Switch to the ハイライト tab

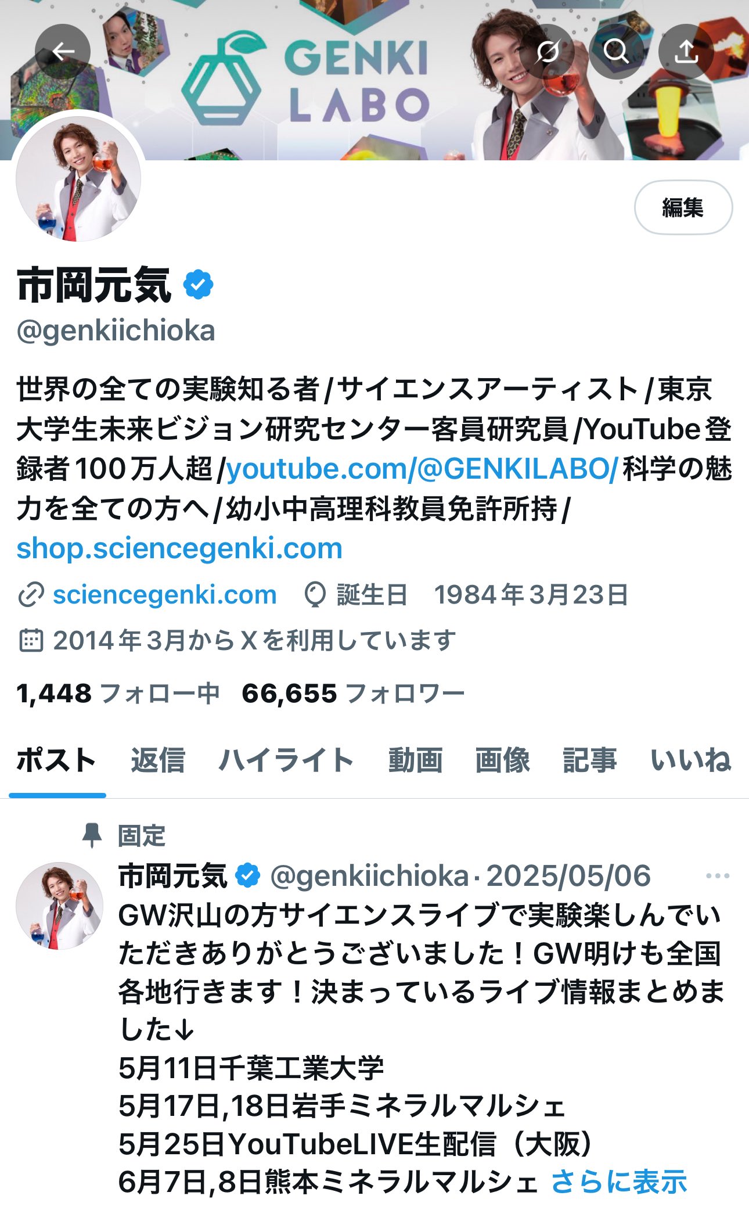pos(286,760)
